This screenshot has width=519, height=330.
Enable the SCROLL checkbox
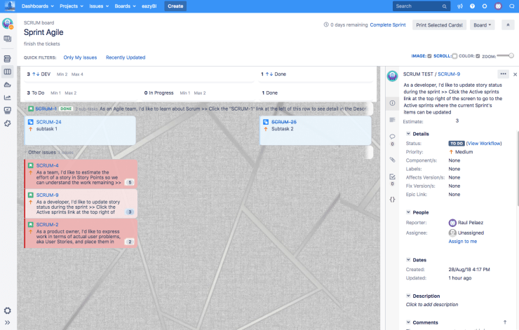pos(454,56)
